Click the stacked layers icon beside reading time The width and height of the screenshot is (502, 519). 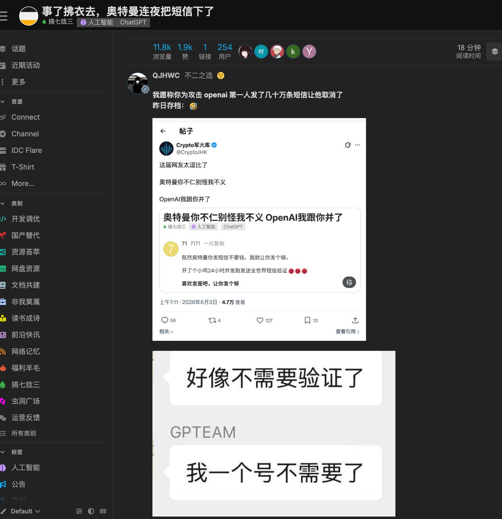click(x=495, y=51)
